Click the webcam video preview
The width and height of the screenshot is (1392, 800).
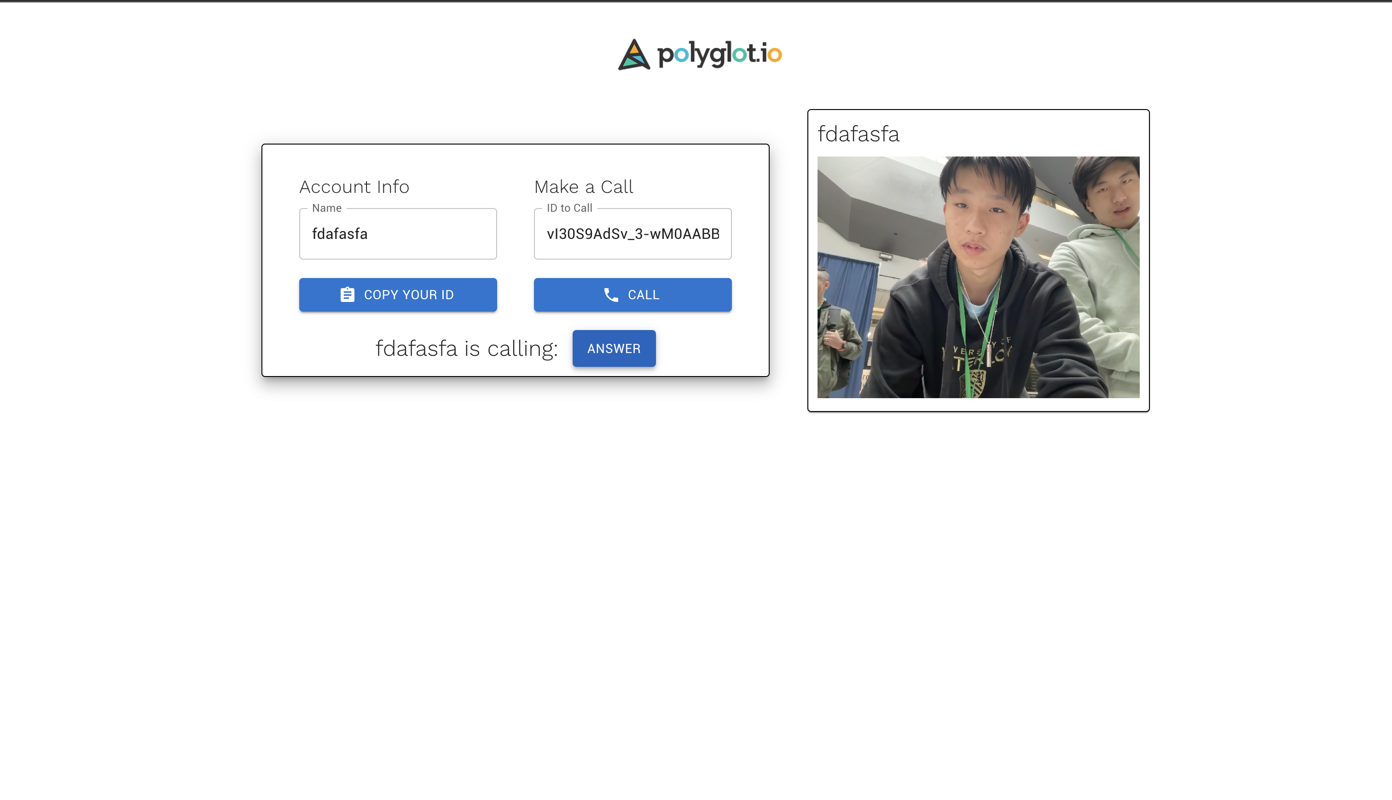(x=978, y=277)
